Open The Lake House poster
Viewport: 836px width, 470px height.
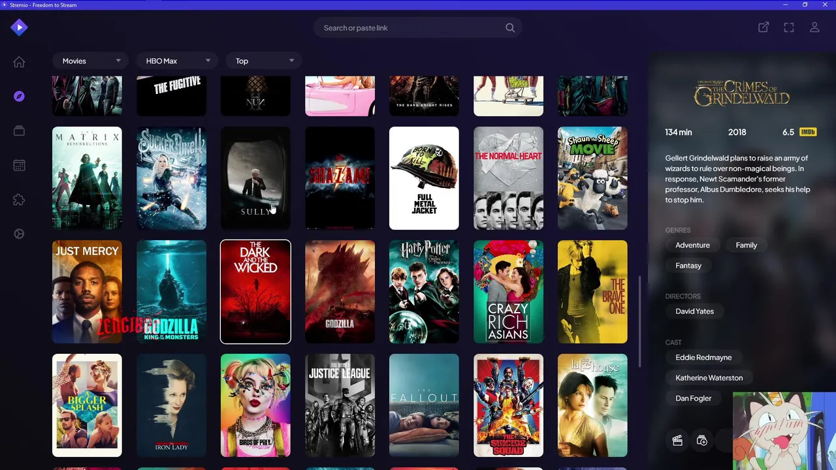(x=592, y=405)
